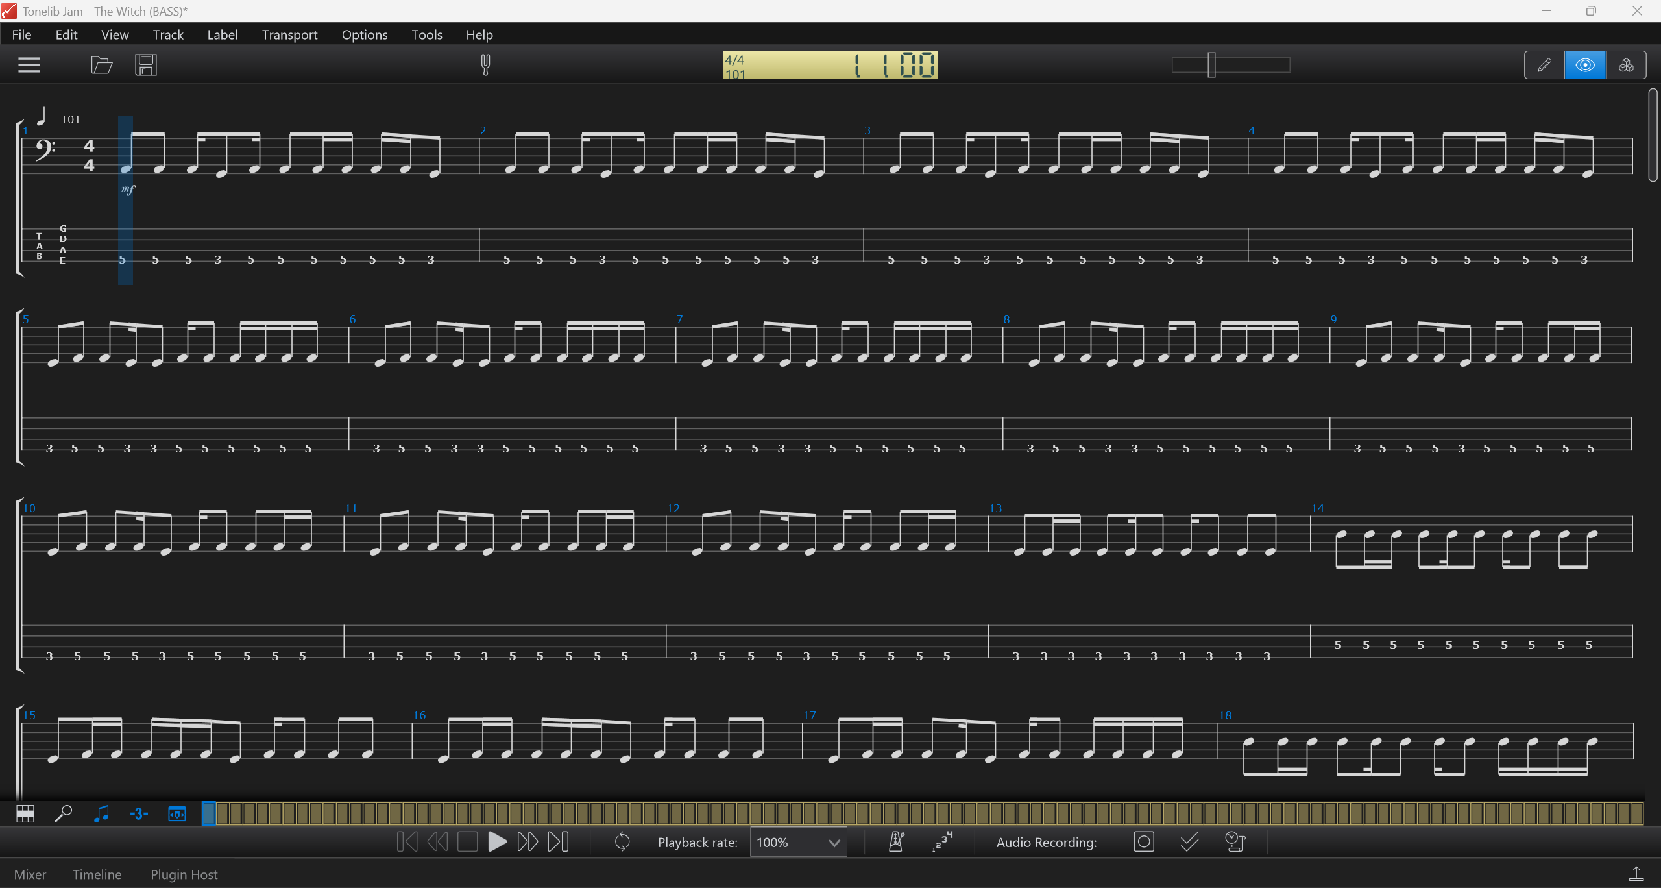This screenshot has height=888, width=1661.
Task: Click the highlighted first tab note '5' in measure 1
Action: point(122,260)
